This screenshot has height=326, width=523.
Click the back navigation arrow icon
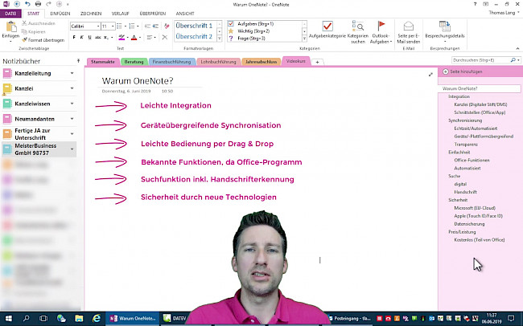tap(17, 4)
